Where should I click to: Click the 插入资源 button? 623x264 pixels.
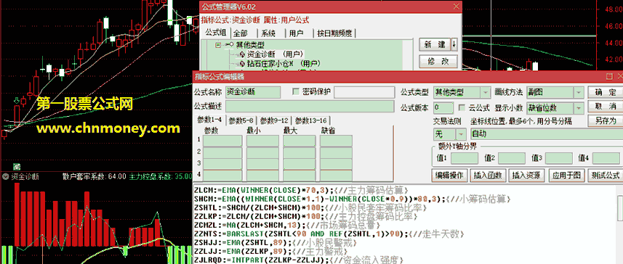527,176
